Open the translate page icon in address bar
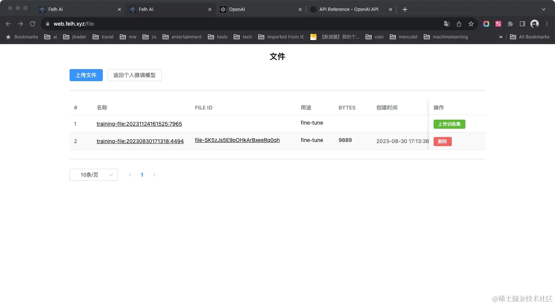The image size is (555, 305). (x=446, y=23)
